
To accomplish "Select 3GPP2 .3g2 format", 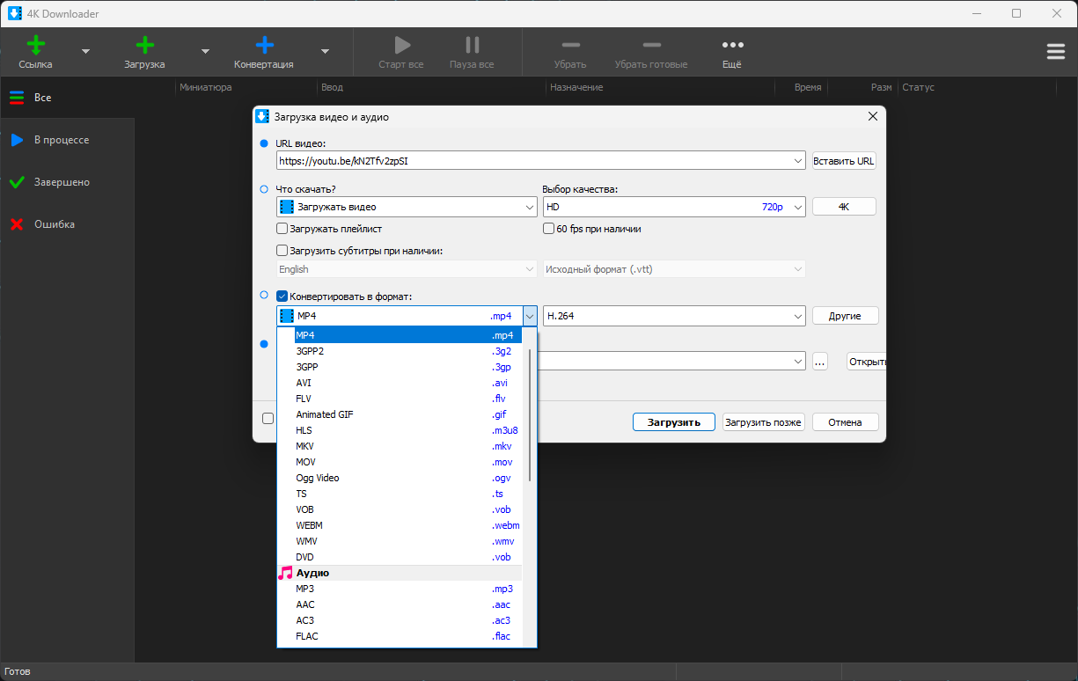I will point(400,351).
